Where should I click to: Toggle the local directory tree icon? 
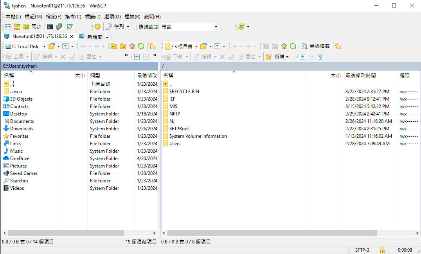click(152, 46)
